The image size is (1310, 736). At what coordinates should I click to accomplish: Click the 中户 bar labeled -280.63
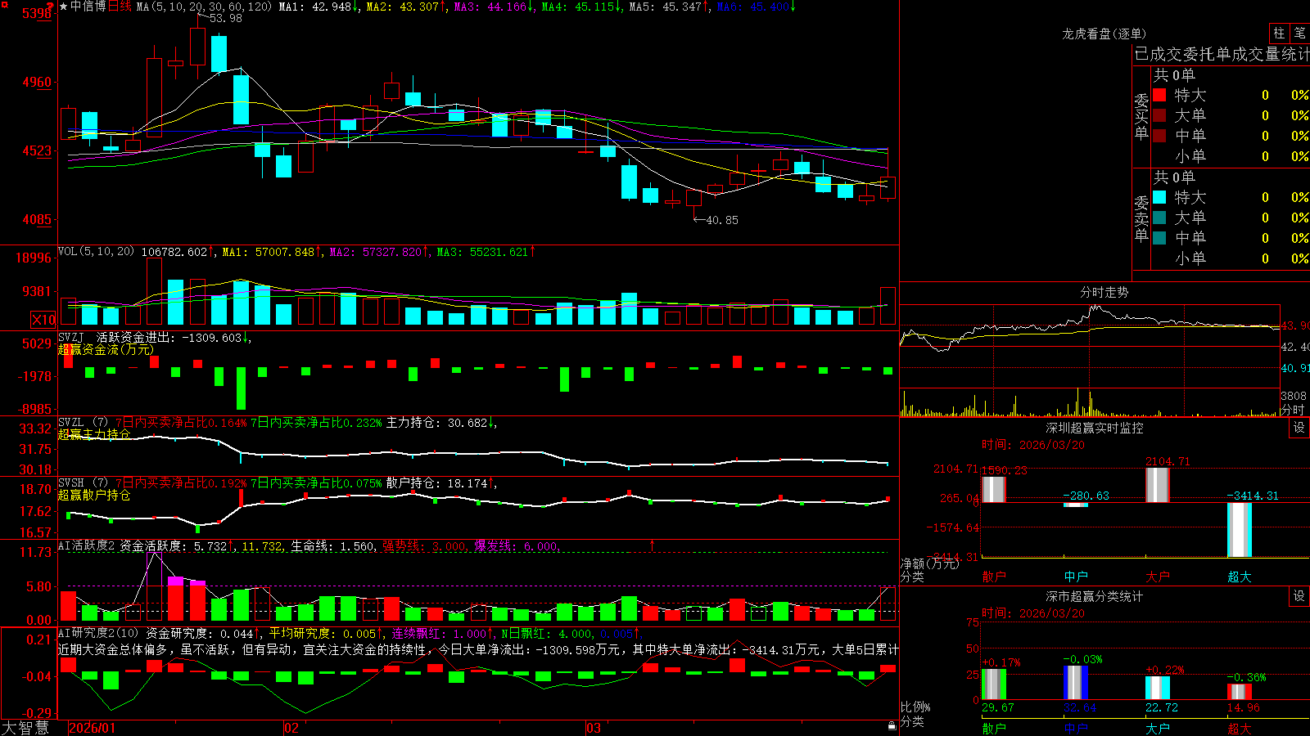pyautogui.click(x=1076, y=505)
